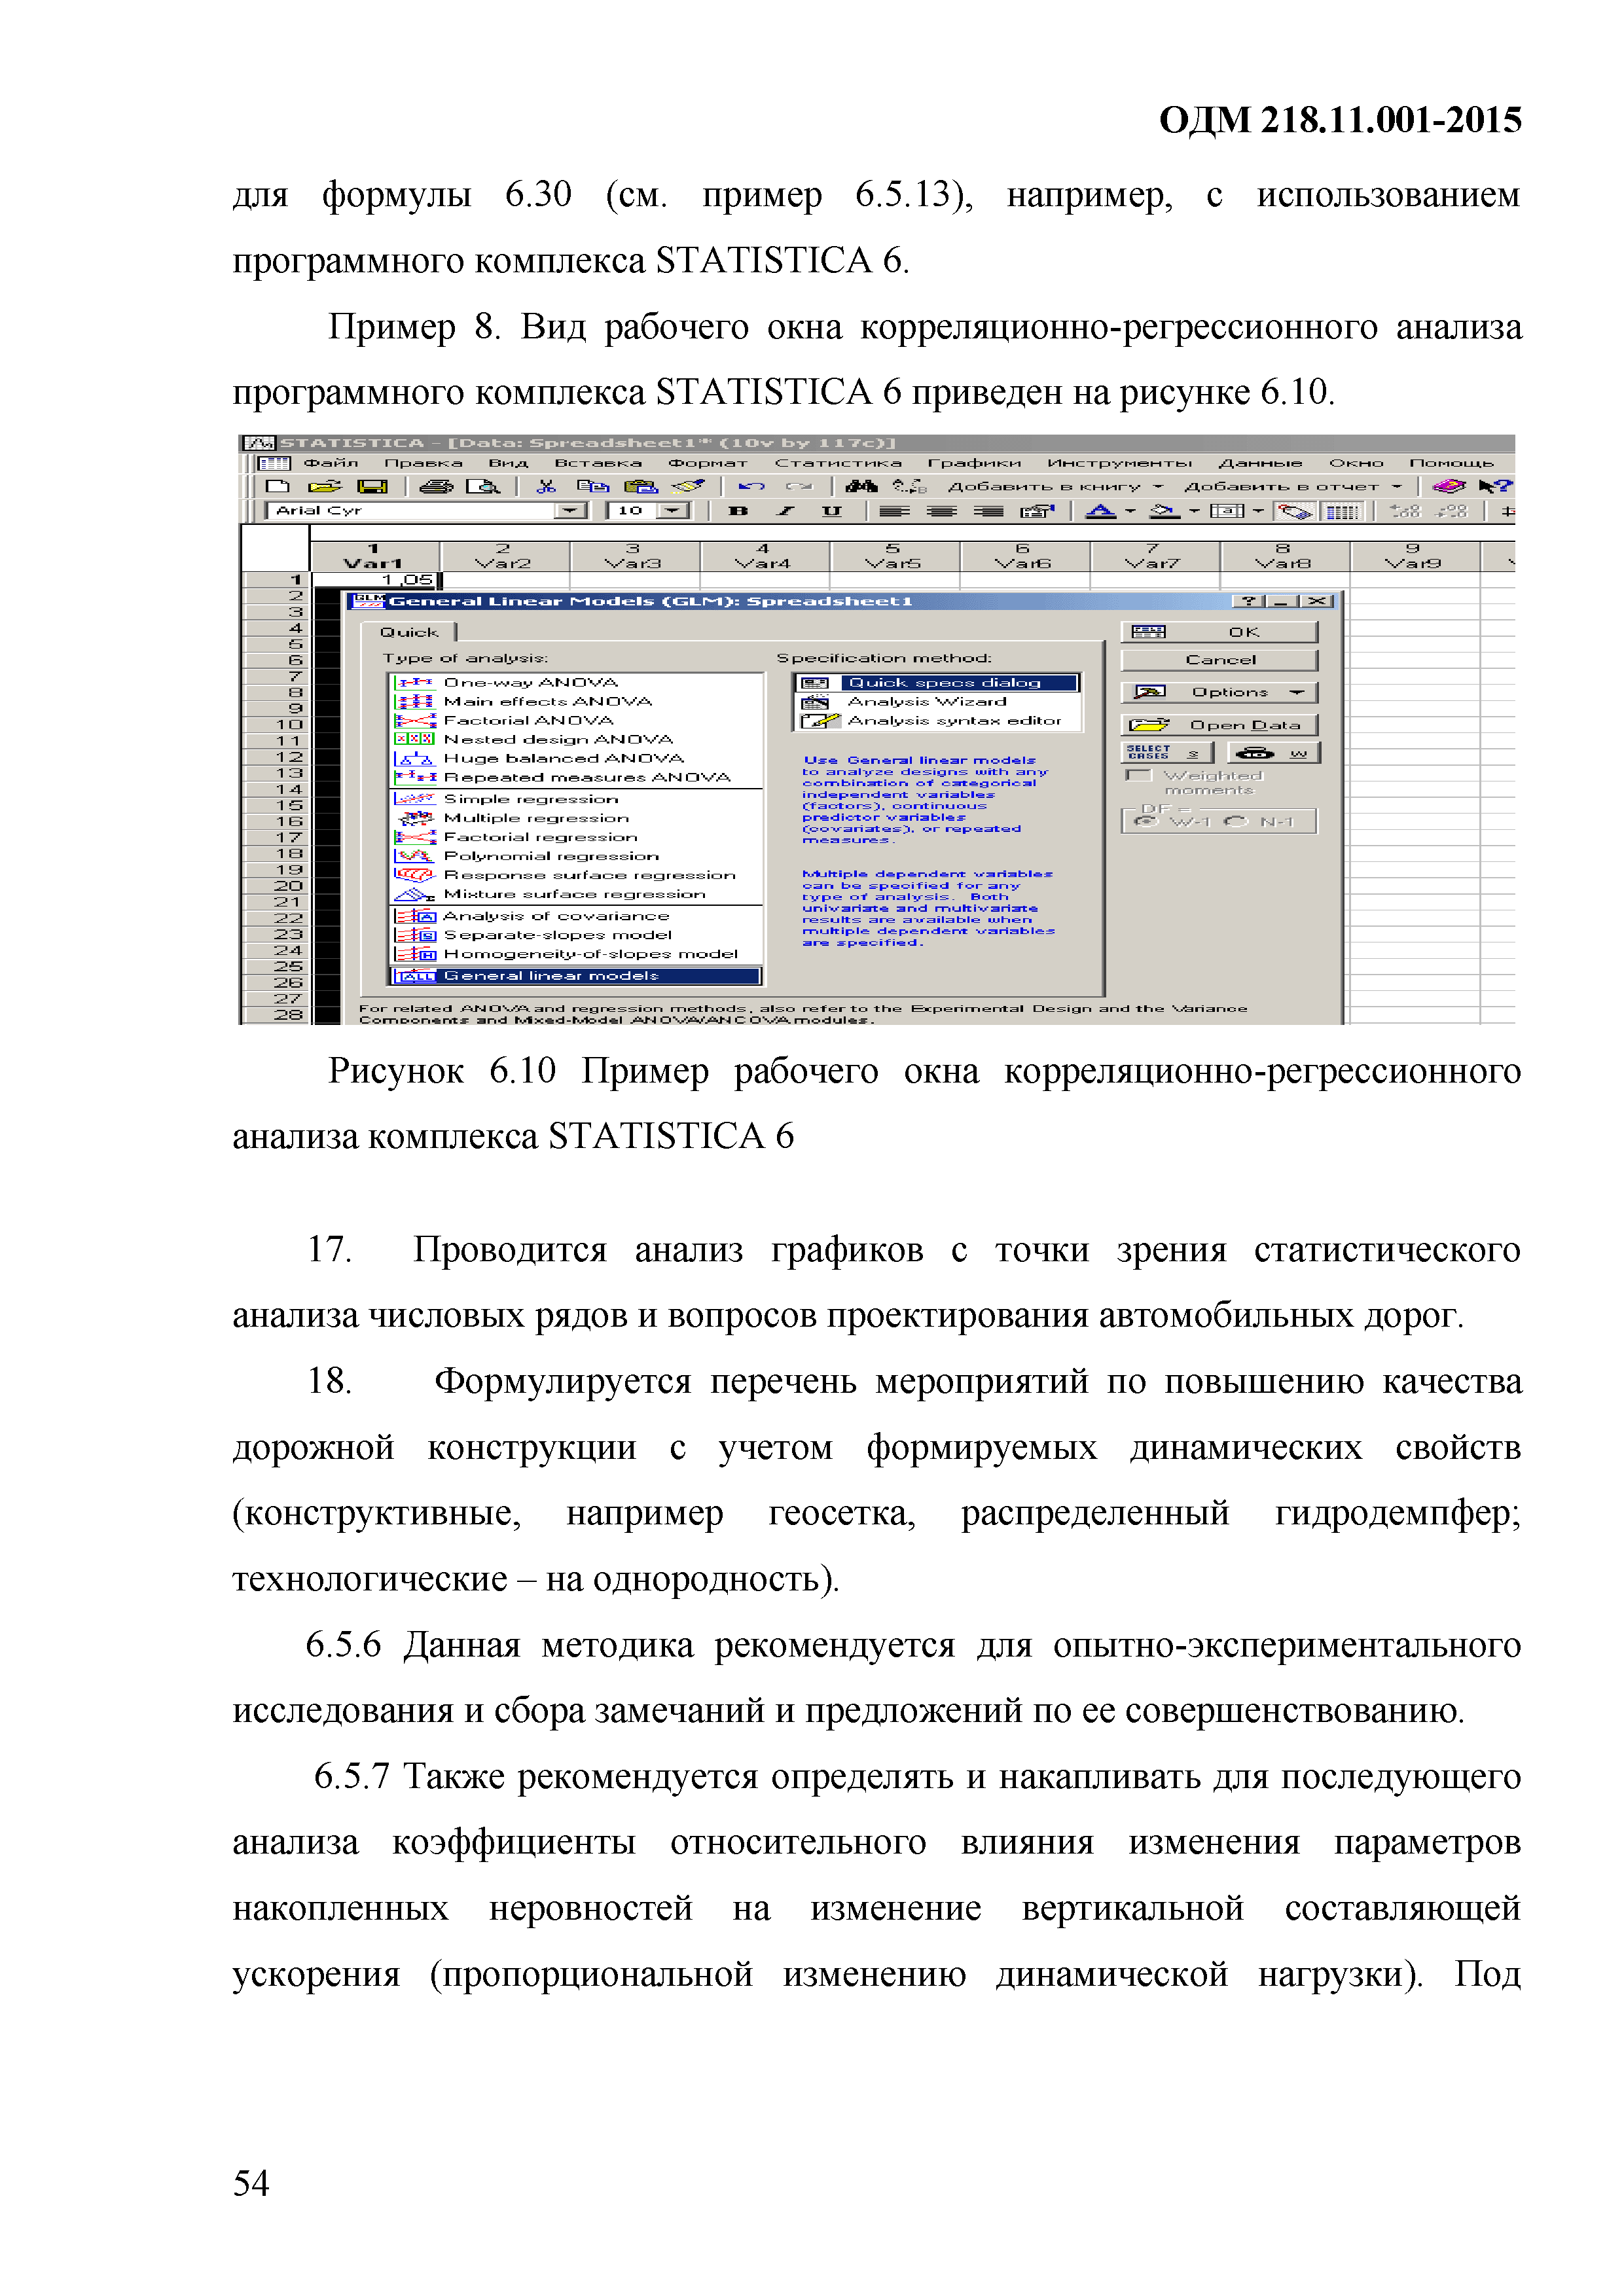Click the Open file folder icon
The image size is (1624, 2296).
pos(325,486)
